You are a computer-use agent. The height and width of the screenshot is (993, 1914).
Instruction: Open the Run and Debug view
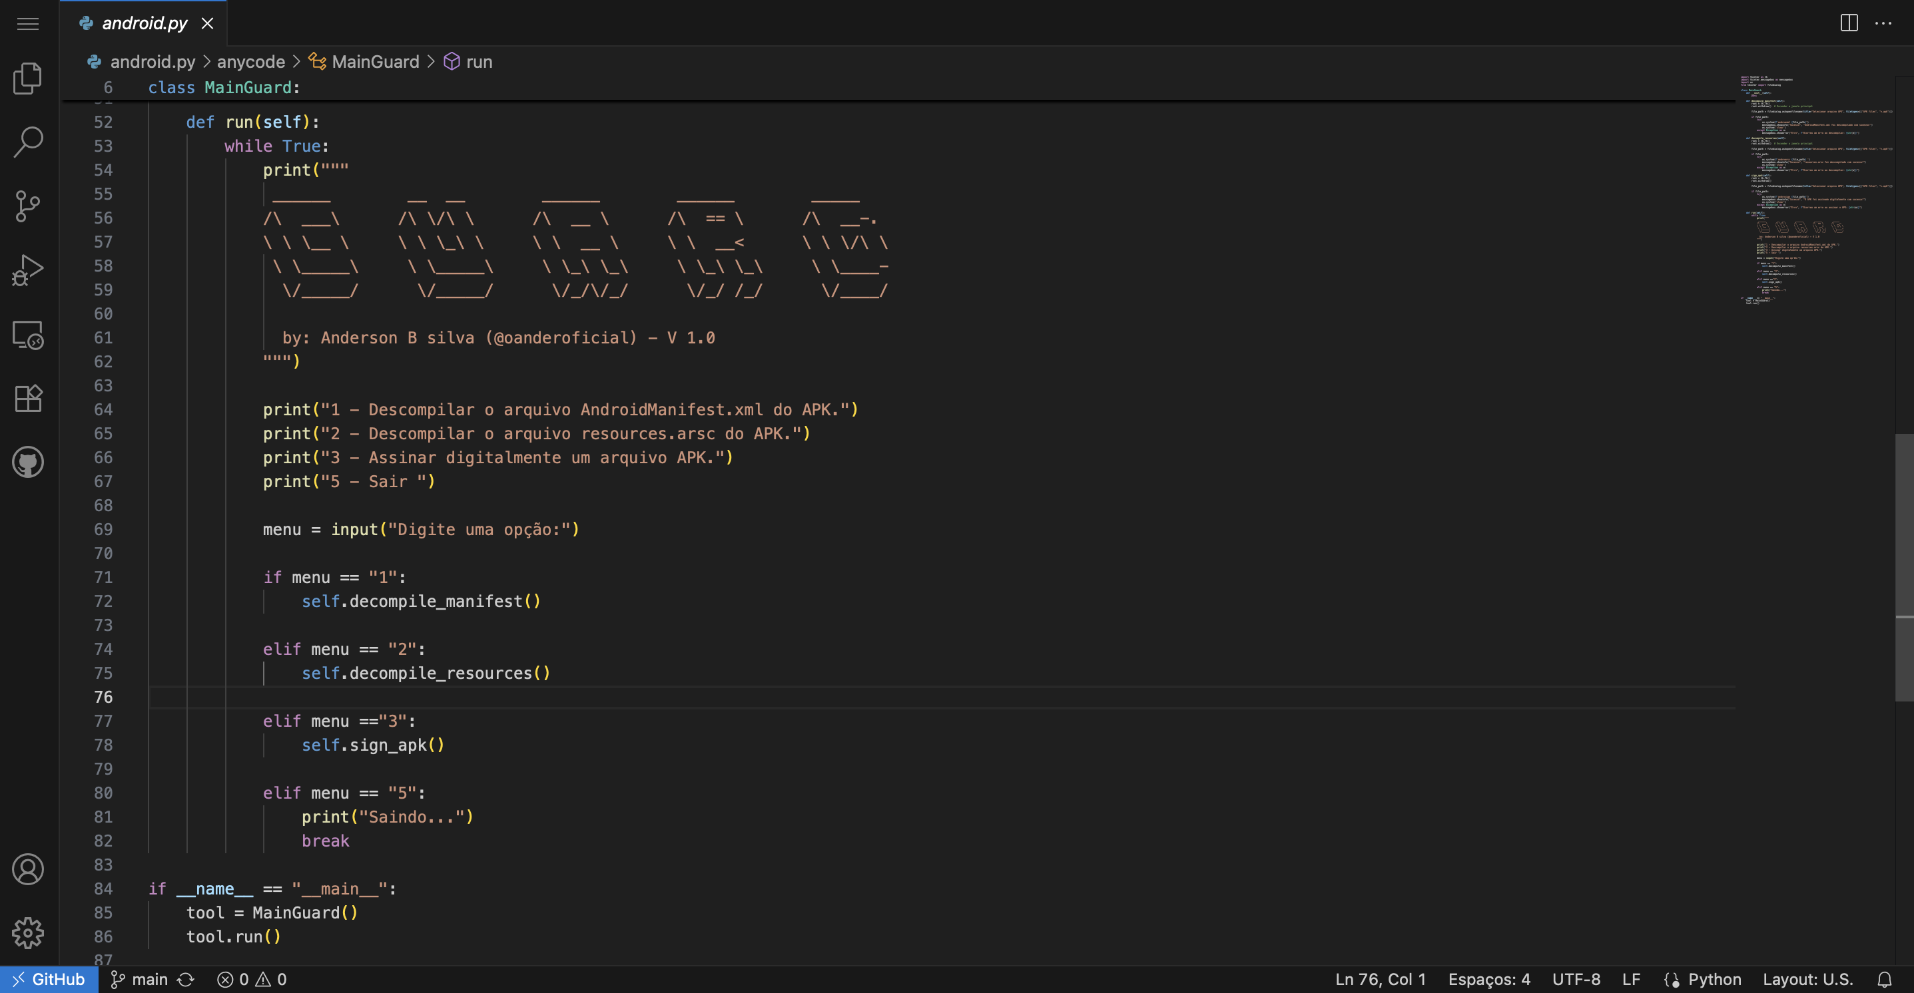(x=28, y=270)
